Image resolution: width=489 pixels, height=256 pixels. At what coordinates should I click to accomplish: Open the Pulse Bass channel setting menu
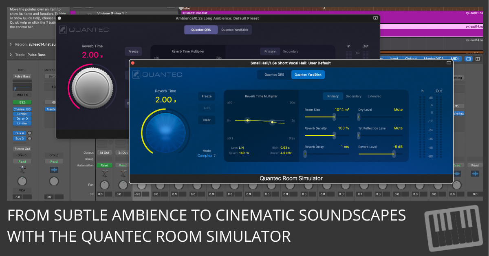coord(22,76)
